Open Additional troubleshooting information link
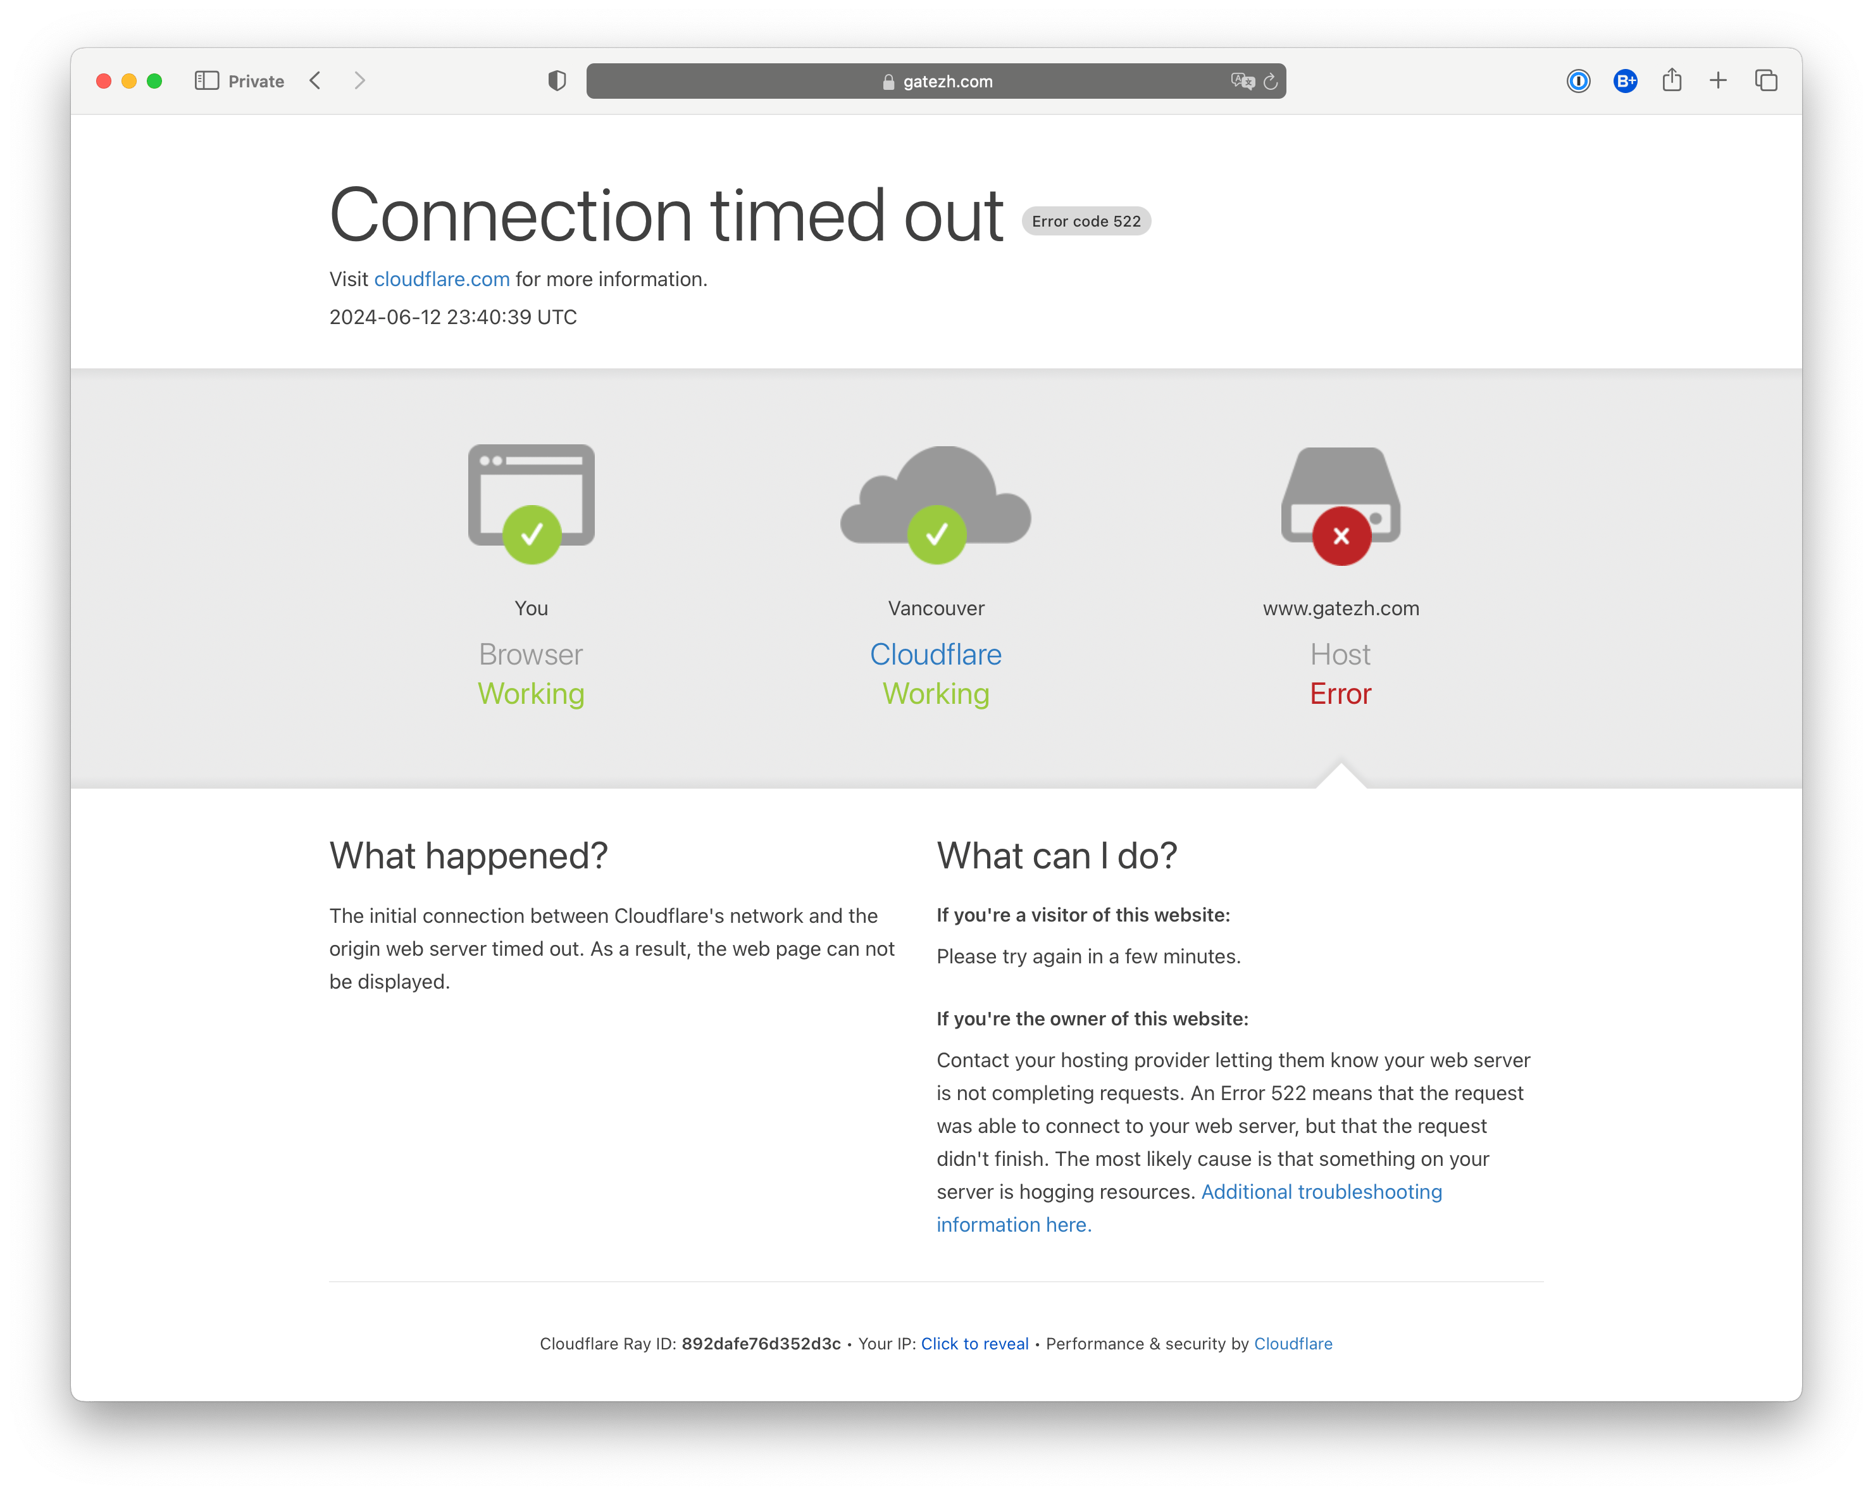1873x1495 pixels. coord(1321,1192)
